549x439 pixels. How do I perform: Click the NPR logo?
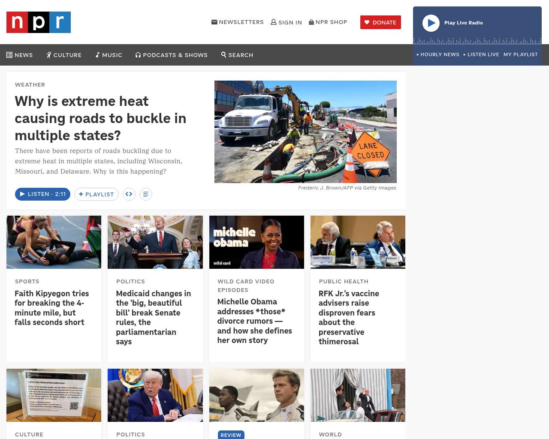39,22
